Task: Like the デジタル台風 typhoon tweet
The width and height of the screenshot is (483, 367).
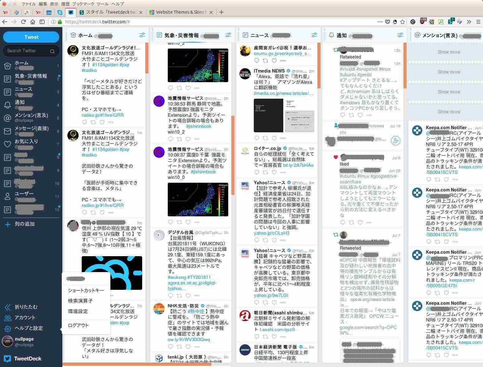Action: 188,295
